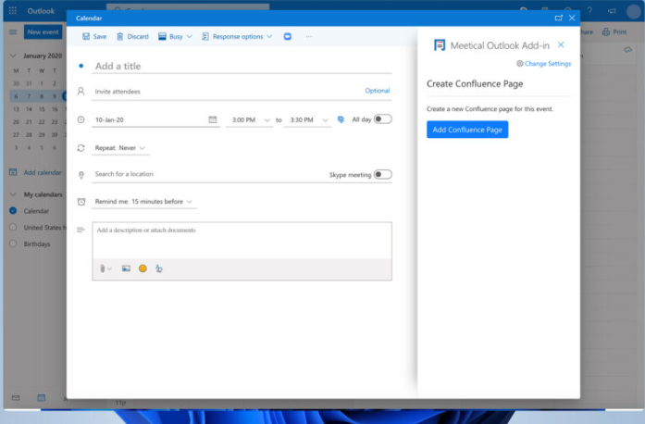Toggle the All day switch

click(x=382, y=119)
